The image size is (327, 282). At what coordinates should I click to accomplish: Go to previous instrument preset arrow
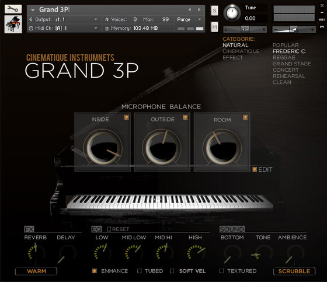coord(190,9)
